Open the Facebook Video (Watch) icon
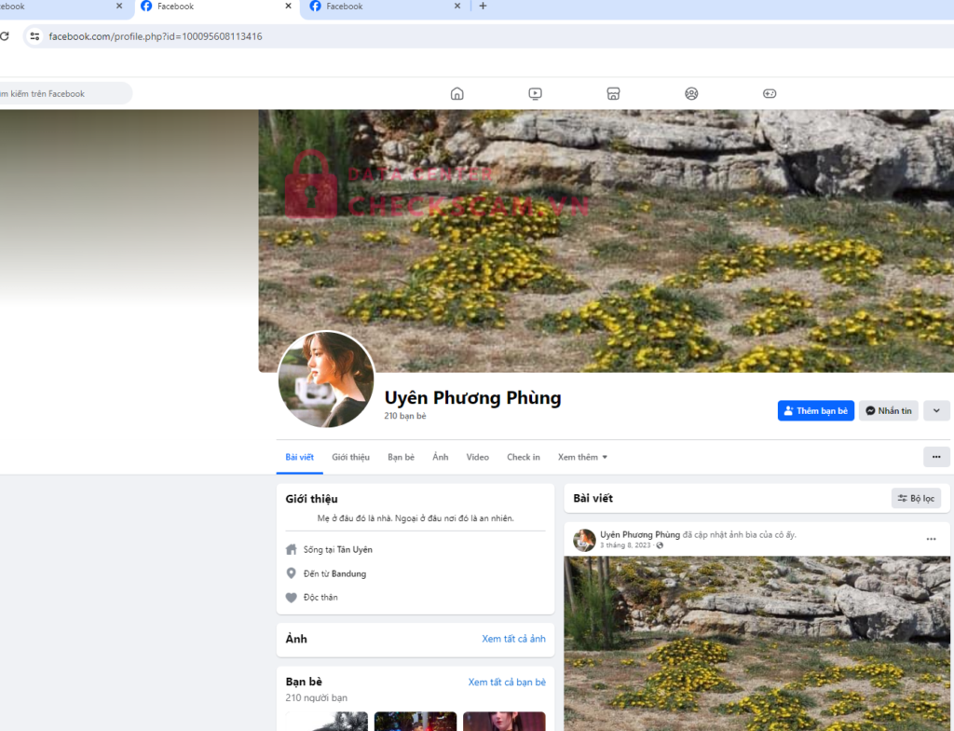Viewport: 954px width, 731px height. [535, 93]
